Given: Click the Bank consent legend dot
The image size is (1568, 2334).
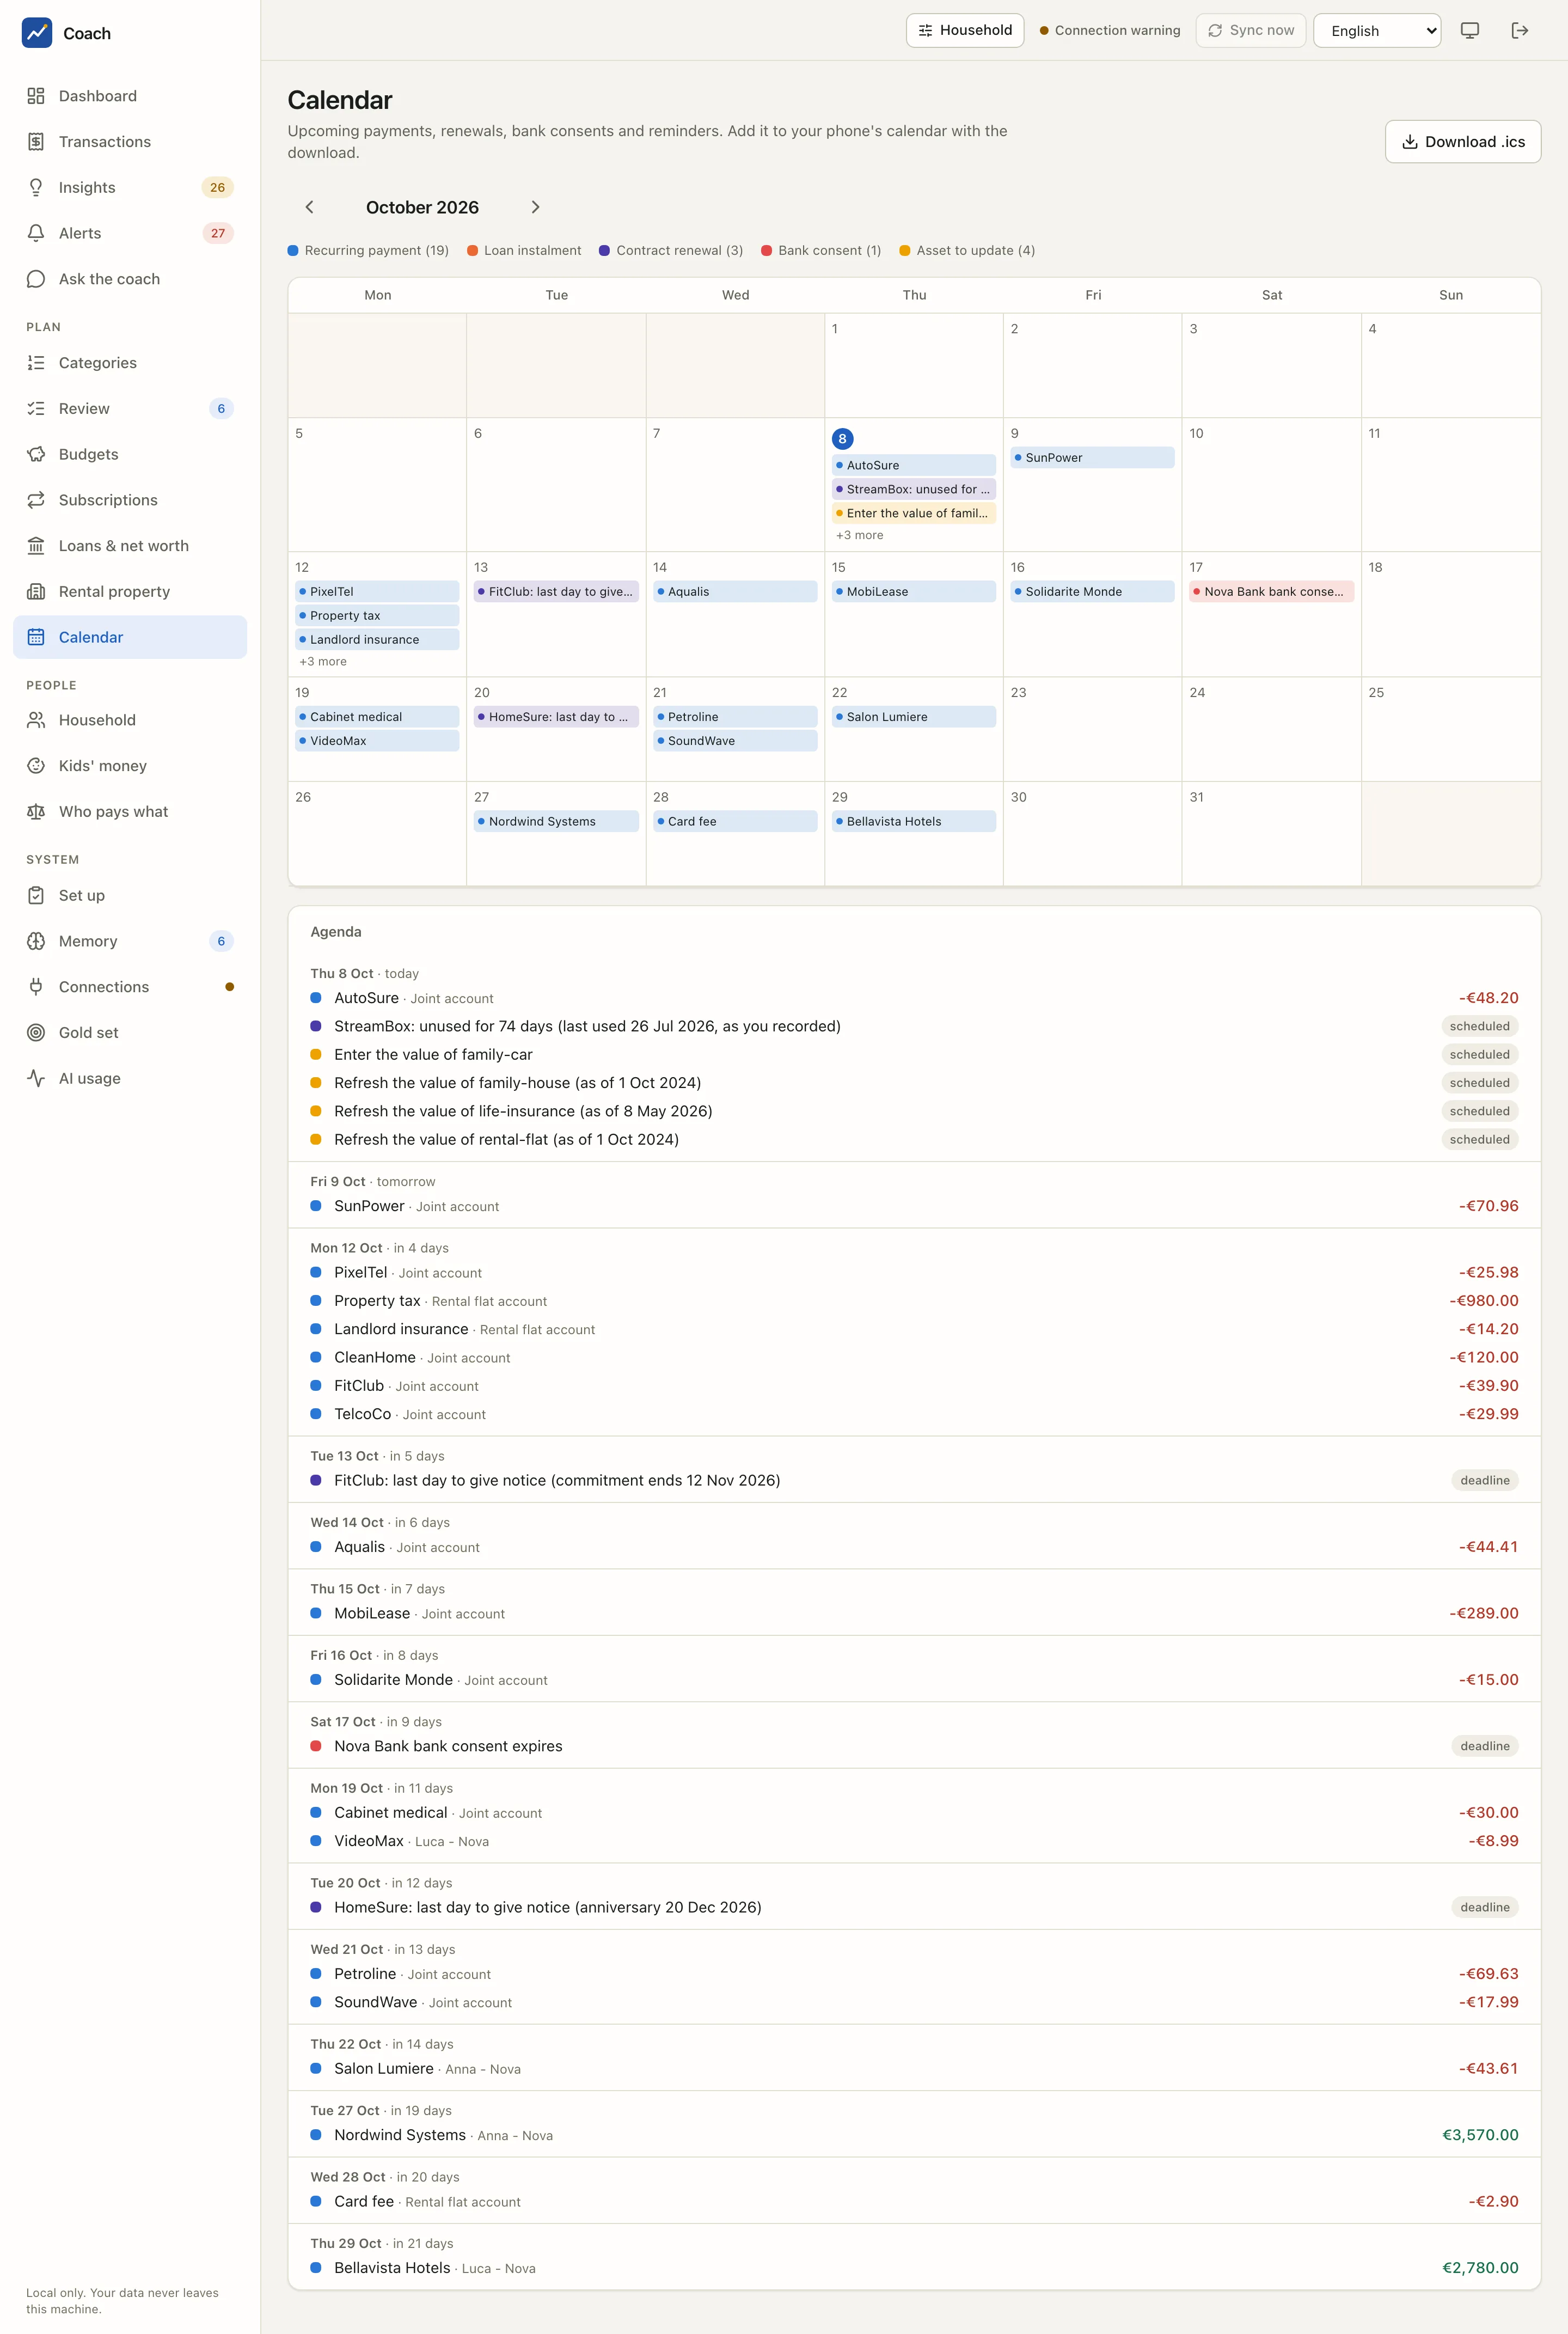Looking at the screenshot, I should (x=767, y=251).
